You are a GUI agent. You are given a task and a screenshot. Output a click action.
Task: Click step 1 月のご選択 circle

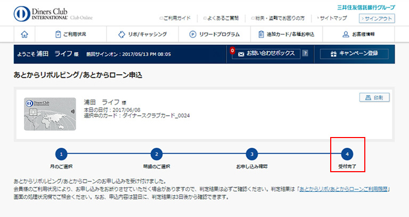click(x=61, y=154)
